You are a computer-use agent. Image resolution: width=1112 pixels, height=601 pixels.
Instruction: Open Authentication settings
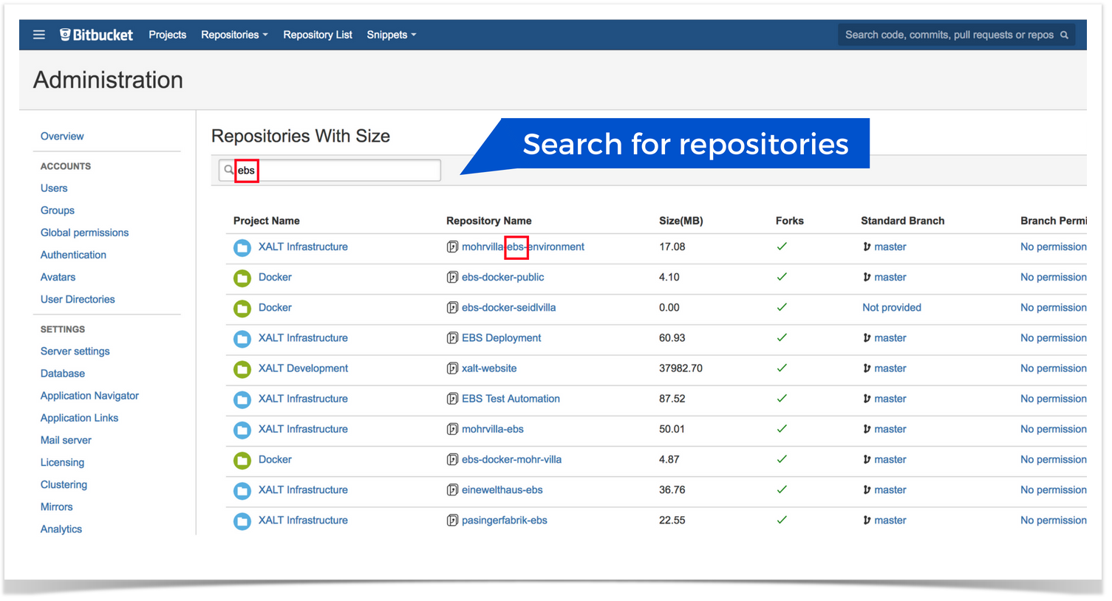73,254
